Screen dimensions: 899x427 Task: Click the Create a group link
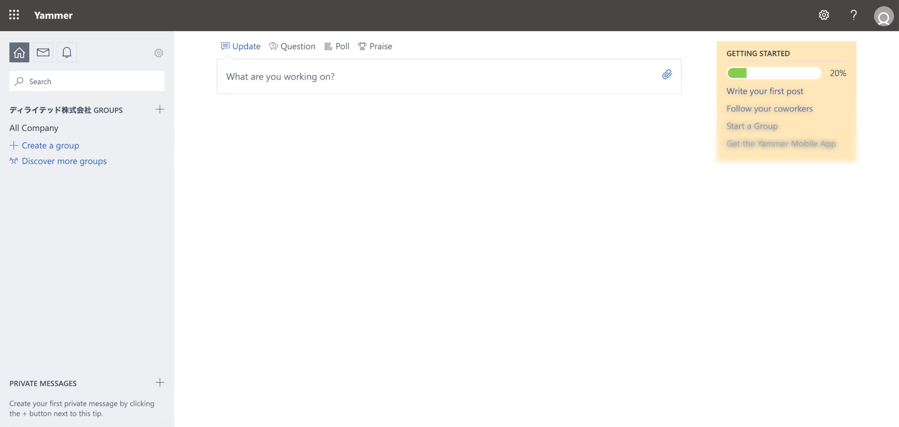[50, 146]
